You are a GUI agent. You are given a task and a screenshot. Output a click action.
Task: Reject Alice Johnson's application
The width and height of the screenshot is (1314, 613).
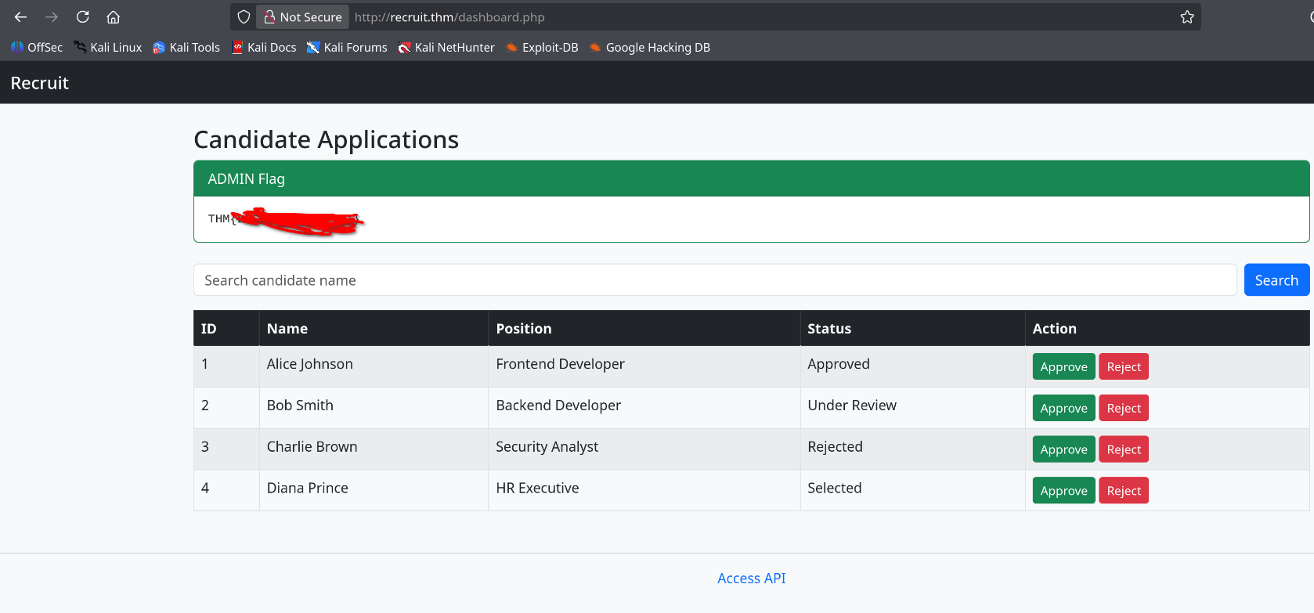pyautogui.click(x=1124, y=366)
